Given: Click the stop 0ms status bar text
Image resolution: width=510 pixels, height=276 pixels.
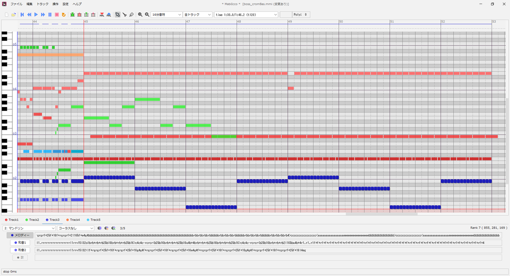Looking at the screenshot, I should 10,271.
